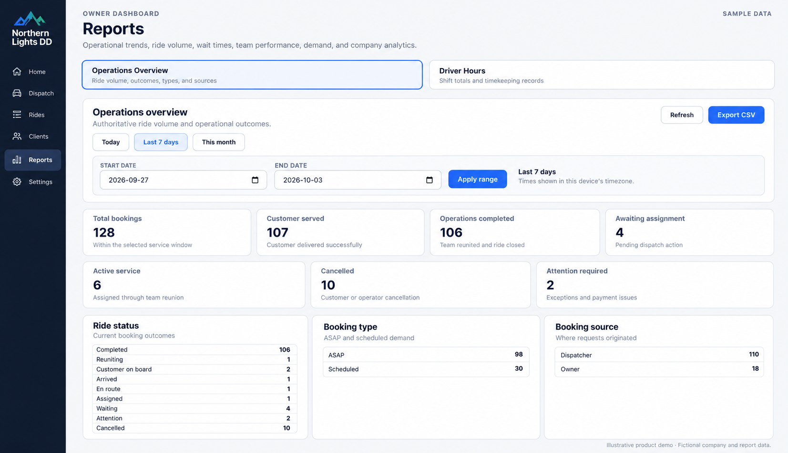Export the report with Export CSV

736,115
